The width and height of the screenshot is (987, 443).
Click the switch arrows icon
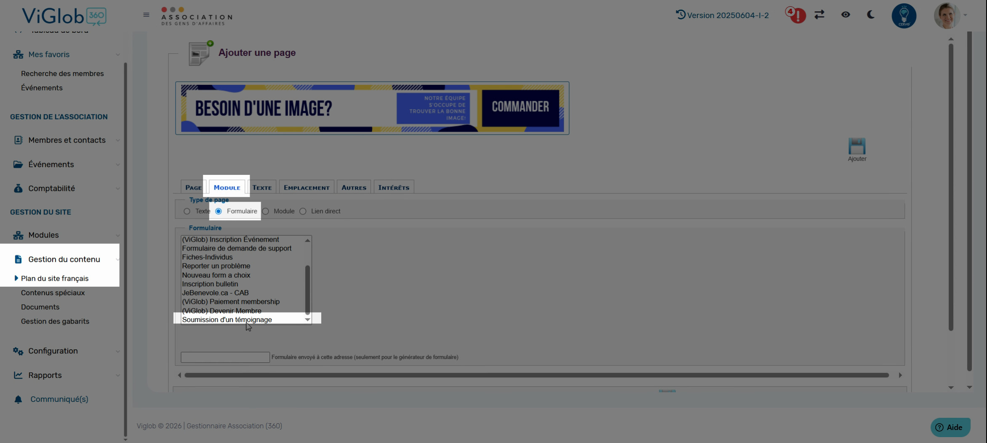819,15
